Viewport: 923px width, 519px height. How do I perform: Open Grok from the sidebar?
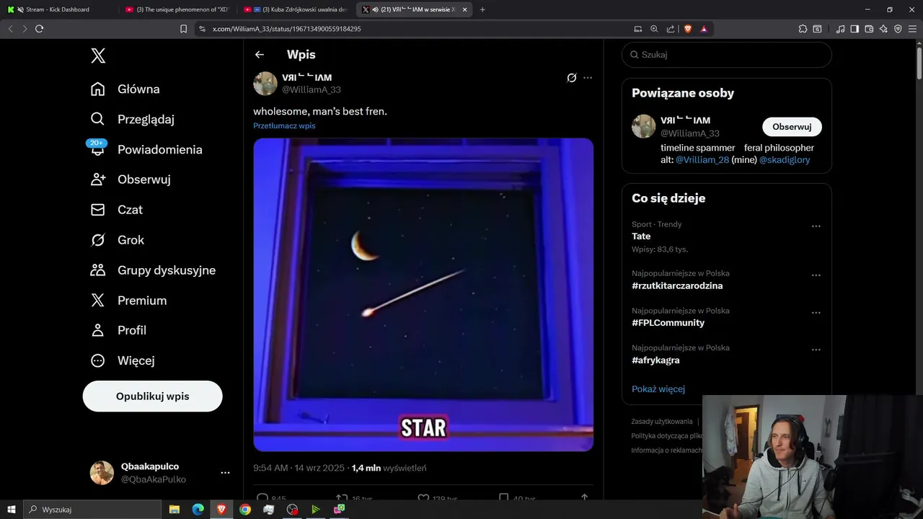117,240
